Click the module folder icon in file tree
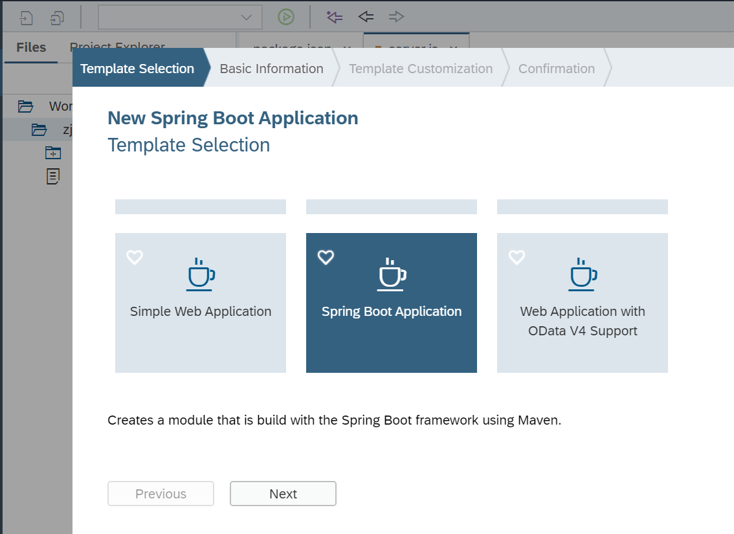The image size is (734, 534). (53, 153)
